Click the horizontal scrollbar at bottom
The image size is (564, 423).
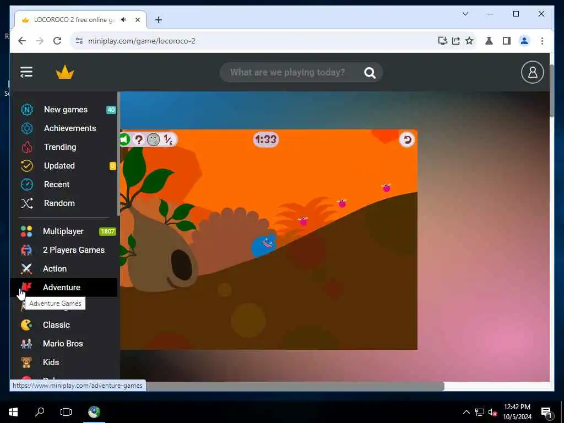(295, 386)
